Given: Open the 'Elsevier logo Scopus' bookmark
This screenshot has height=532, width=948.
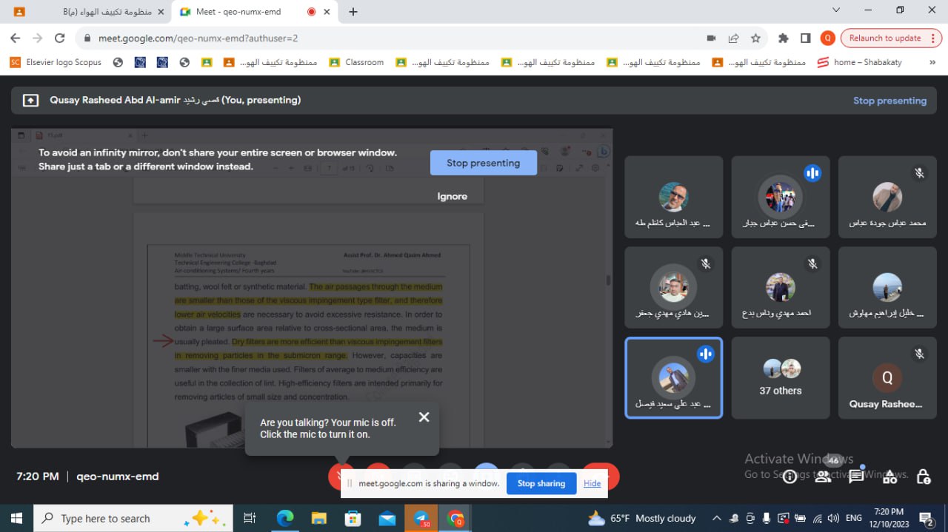Looking at the screenshot, I should point(56,62).
